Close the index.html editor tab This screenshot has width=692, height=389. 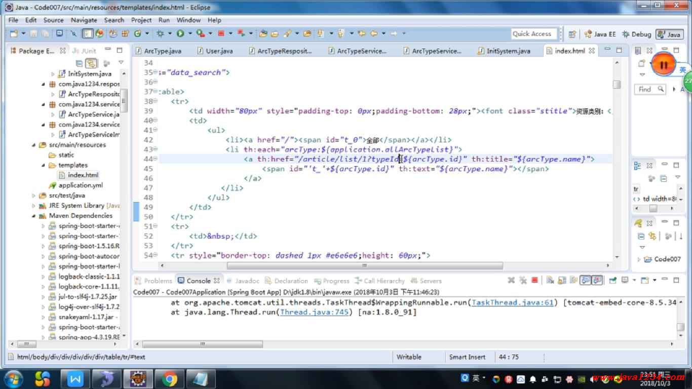[591, 51]
